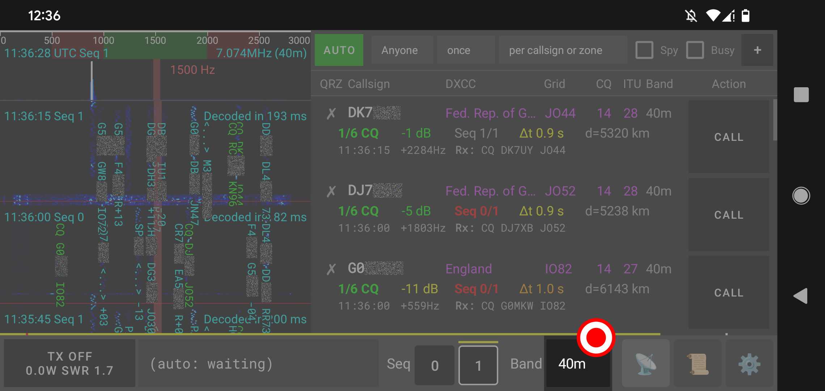Add a new filter with the plus icon

tap(757, 50)
